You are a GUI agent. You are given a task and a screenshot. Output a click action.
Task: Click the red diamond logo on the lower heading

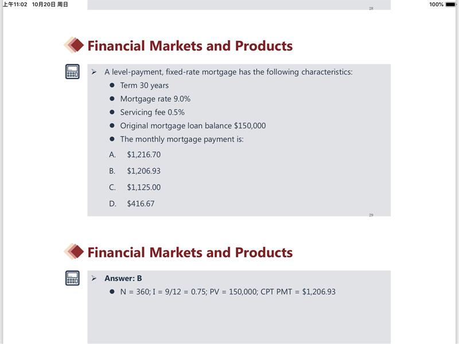73,252
